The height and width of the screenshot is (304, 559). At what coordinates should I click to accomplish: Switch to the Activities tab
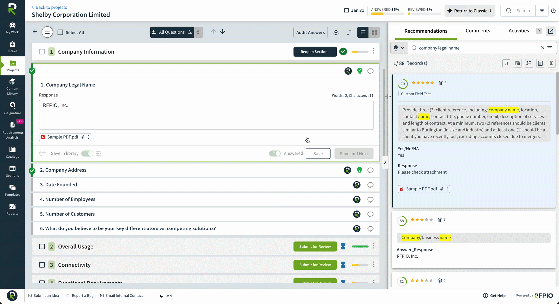(x=519, y=31)
